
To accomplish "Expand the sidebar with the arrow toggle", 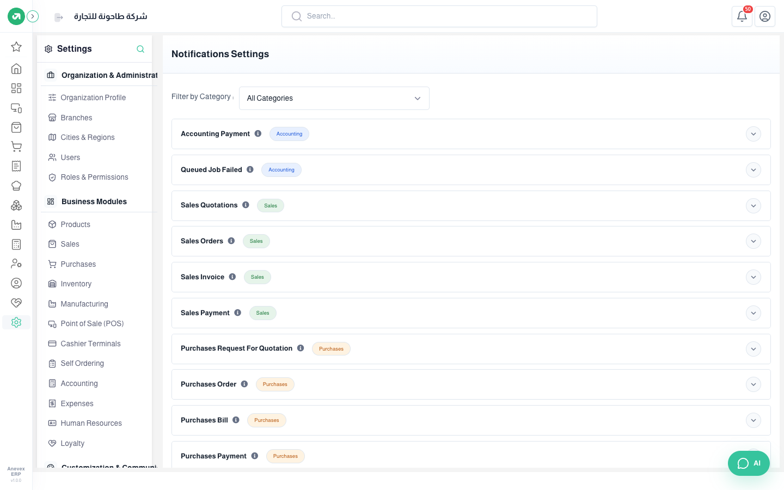I will coord(33,16).
